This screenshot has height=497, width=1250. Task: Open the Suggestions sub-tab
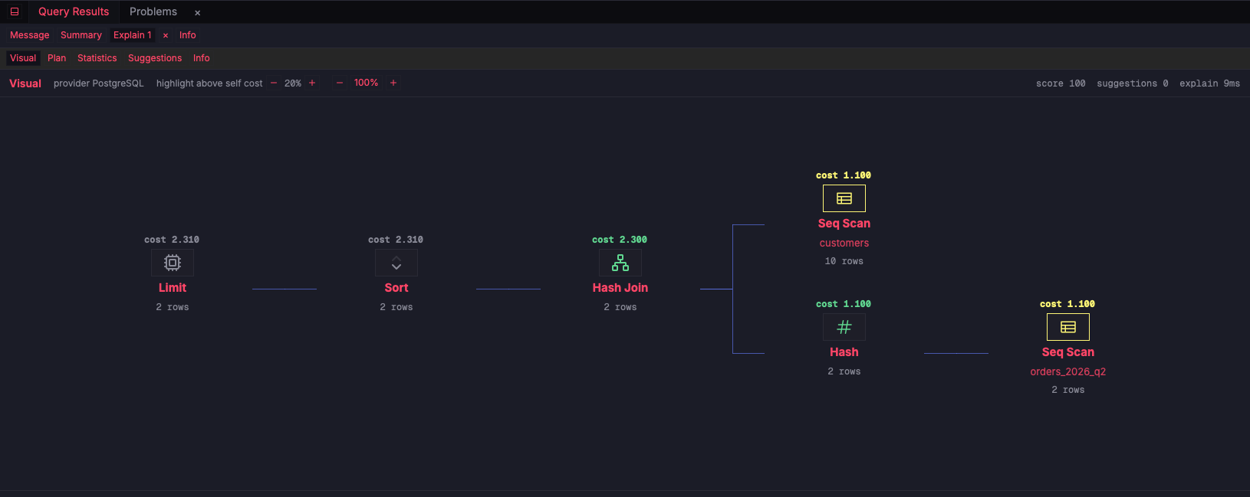(x=155, y=58)
